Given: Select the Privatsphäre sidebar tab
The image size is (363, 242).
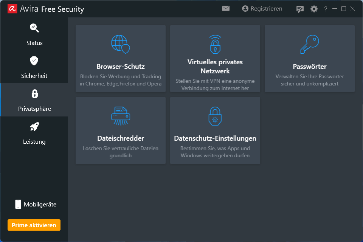Looking at the screenshot, I should (34, 100).
